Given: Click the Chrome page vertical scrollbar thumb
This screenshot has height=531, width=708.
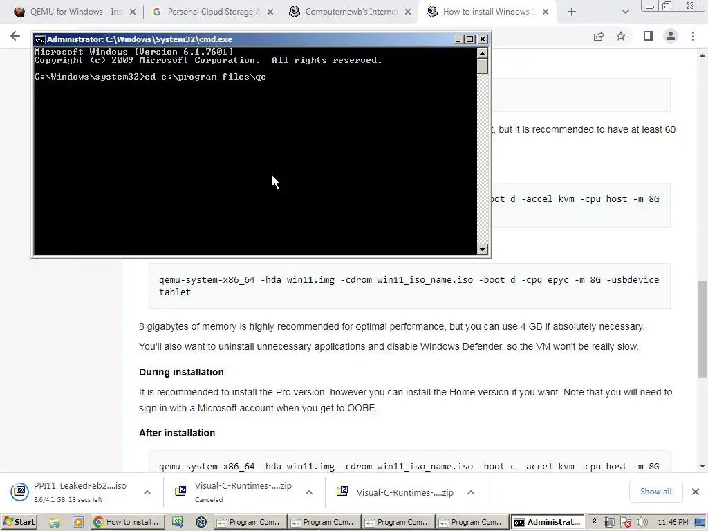Looking at the screenshot, I should pyautogui.click(x=702, y=328).
